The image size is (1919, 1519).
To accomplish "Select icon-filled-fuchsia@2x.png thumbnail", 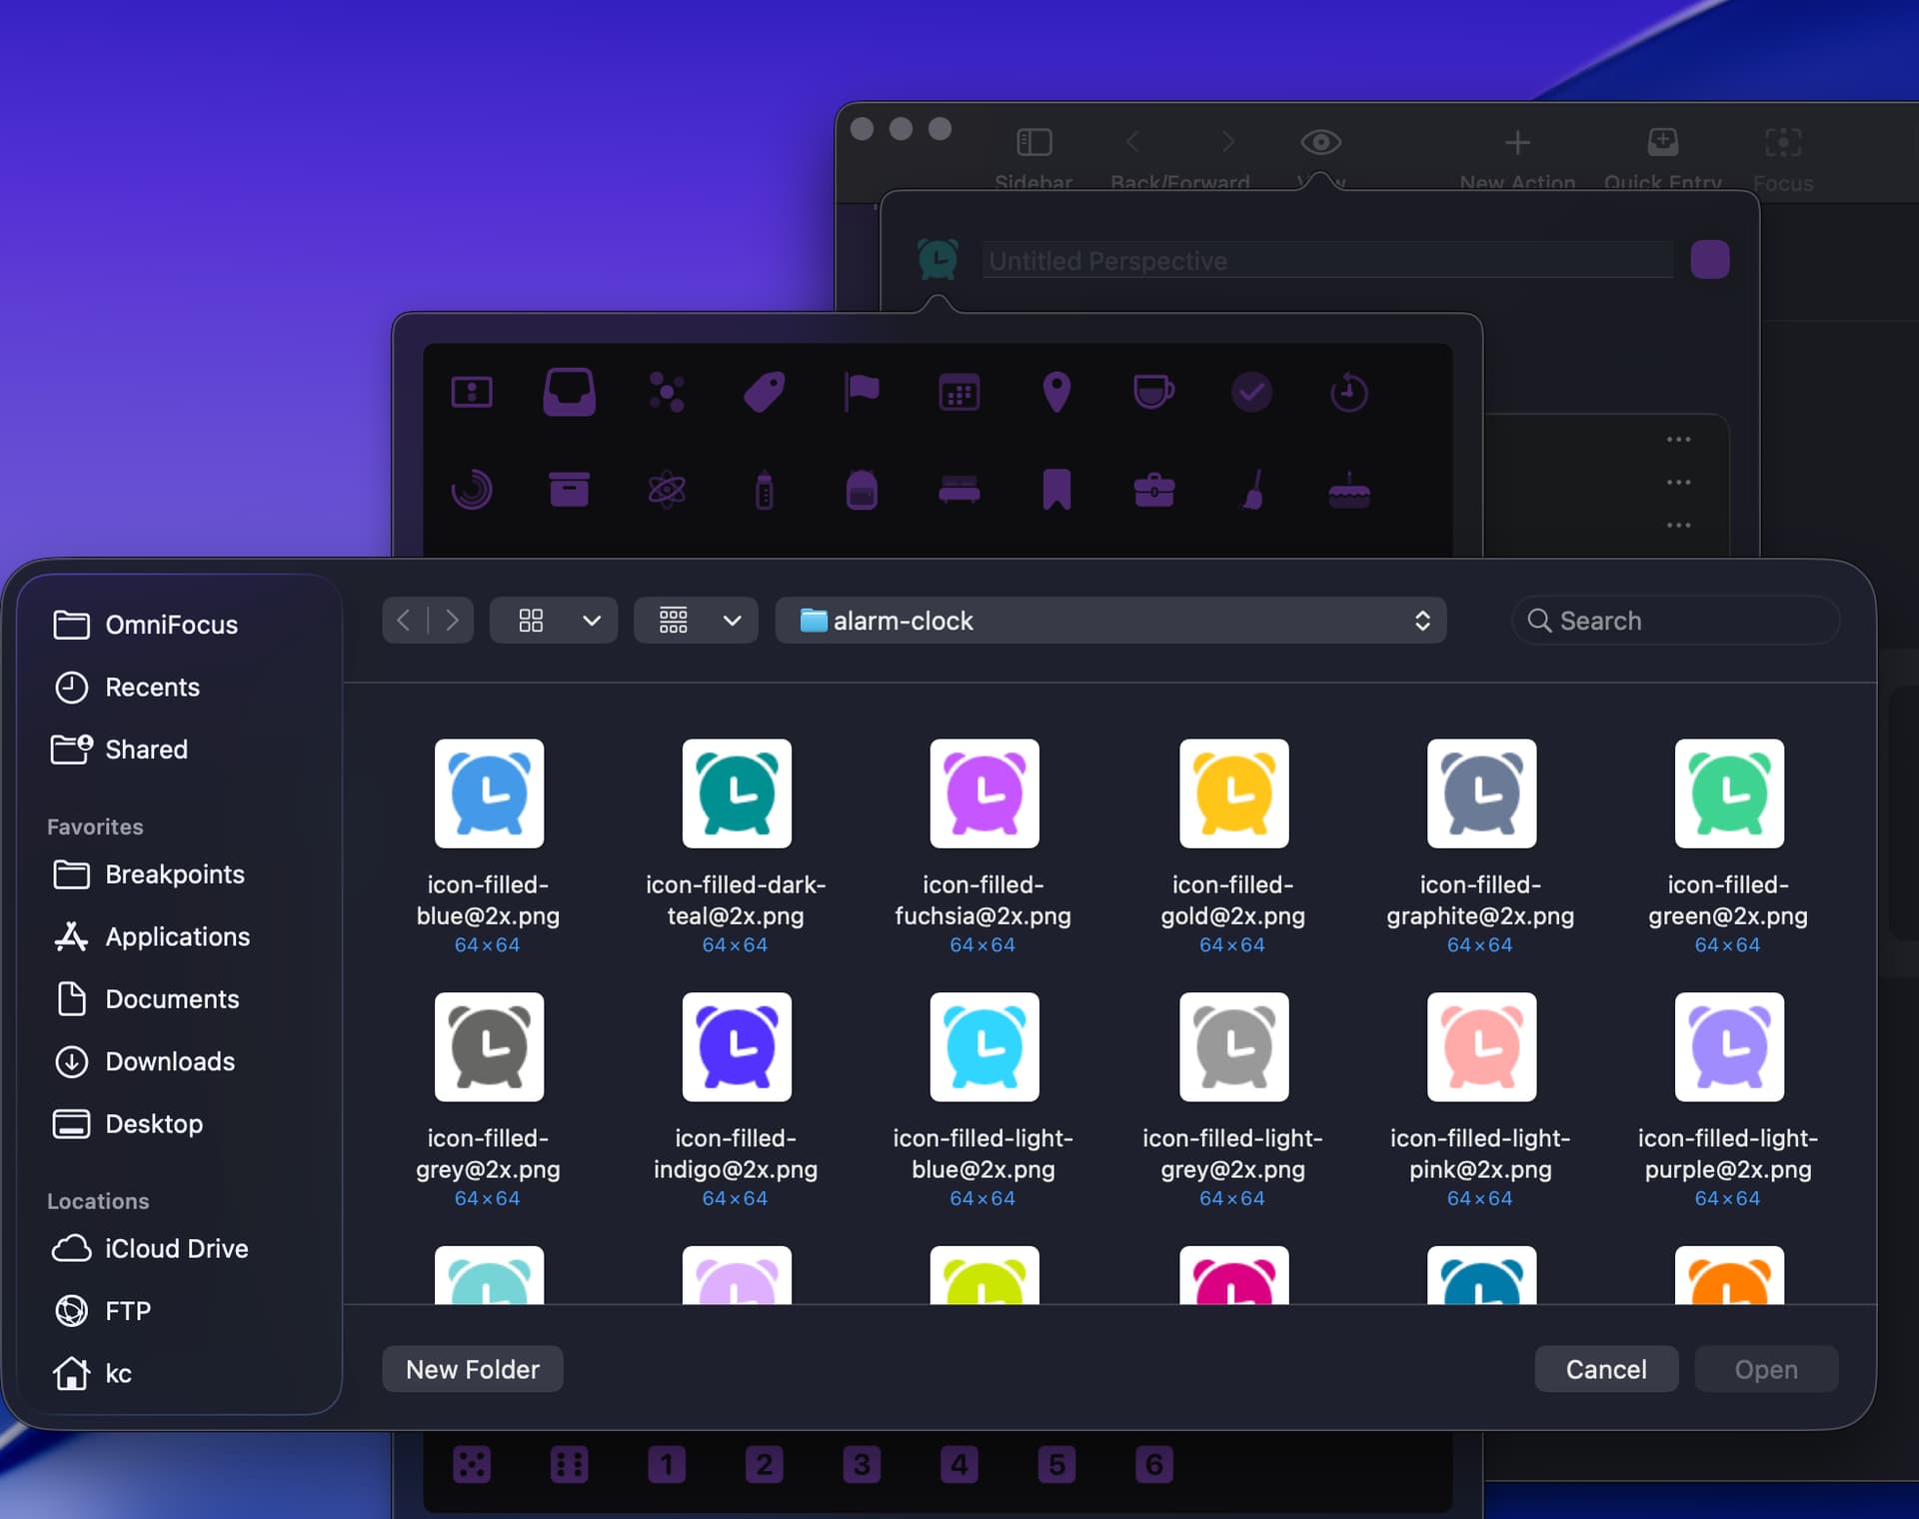I will coord(983,793).
